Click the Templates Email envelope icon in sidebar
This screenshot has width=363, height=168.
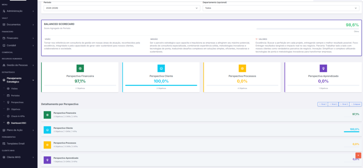coord(4,144)
